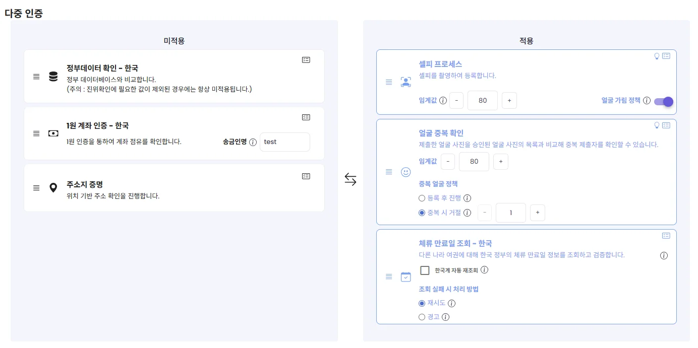Click the info icon next to 송금인명
The height and width of the screenshot is (348, 698).
click(x=252, y=142)
